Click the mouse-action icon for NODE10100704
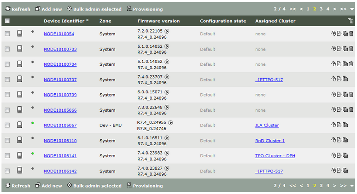 click(333, 64)
